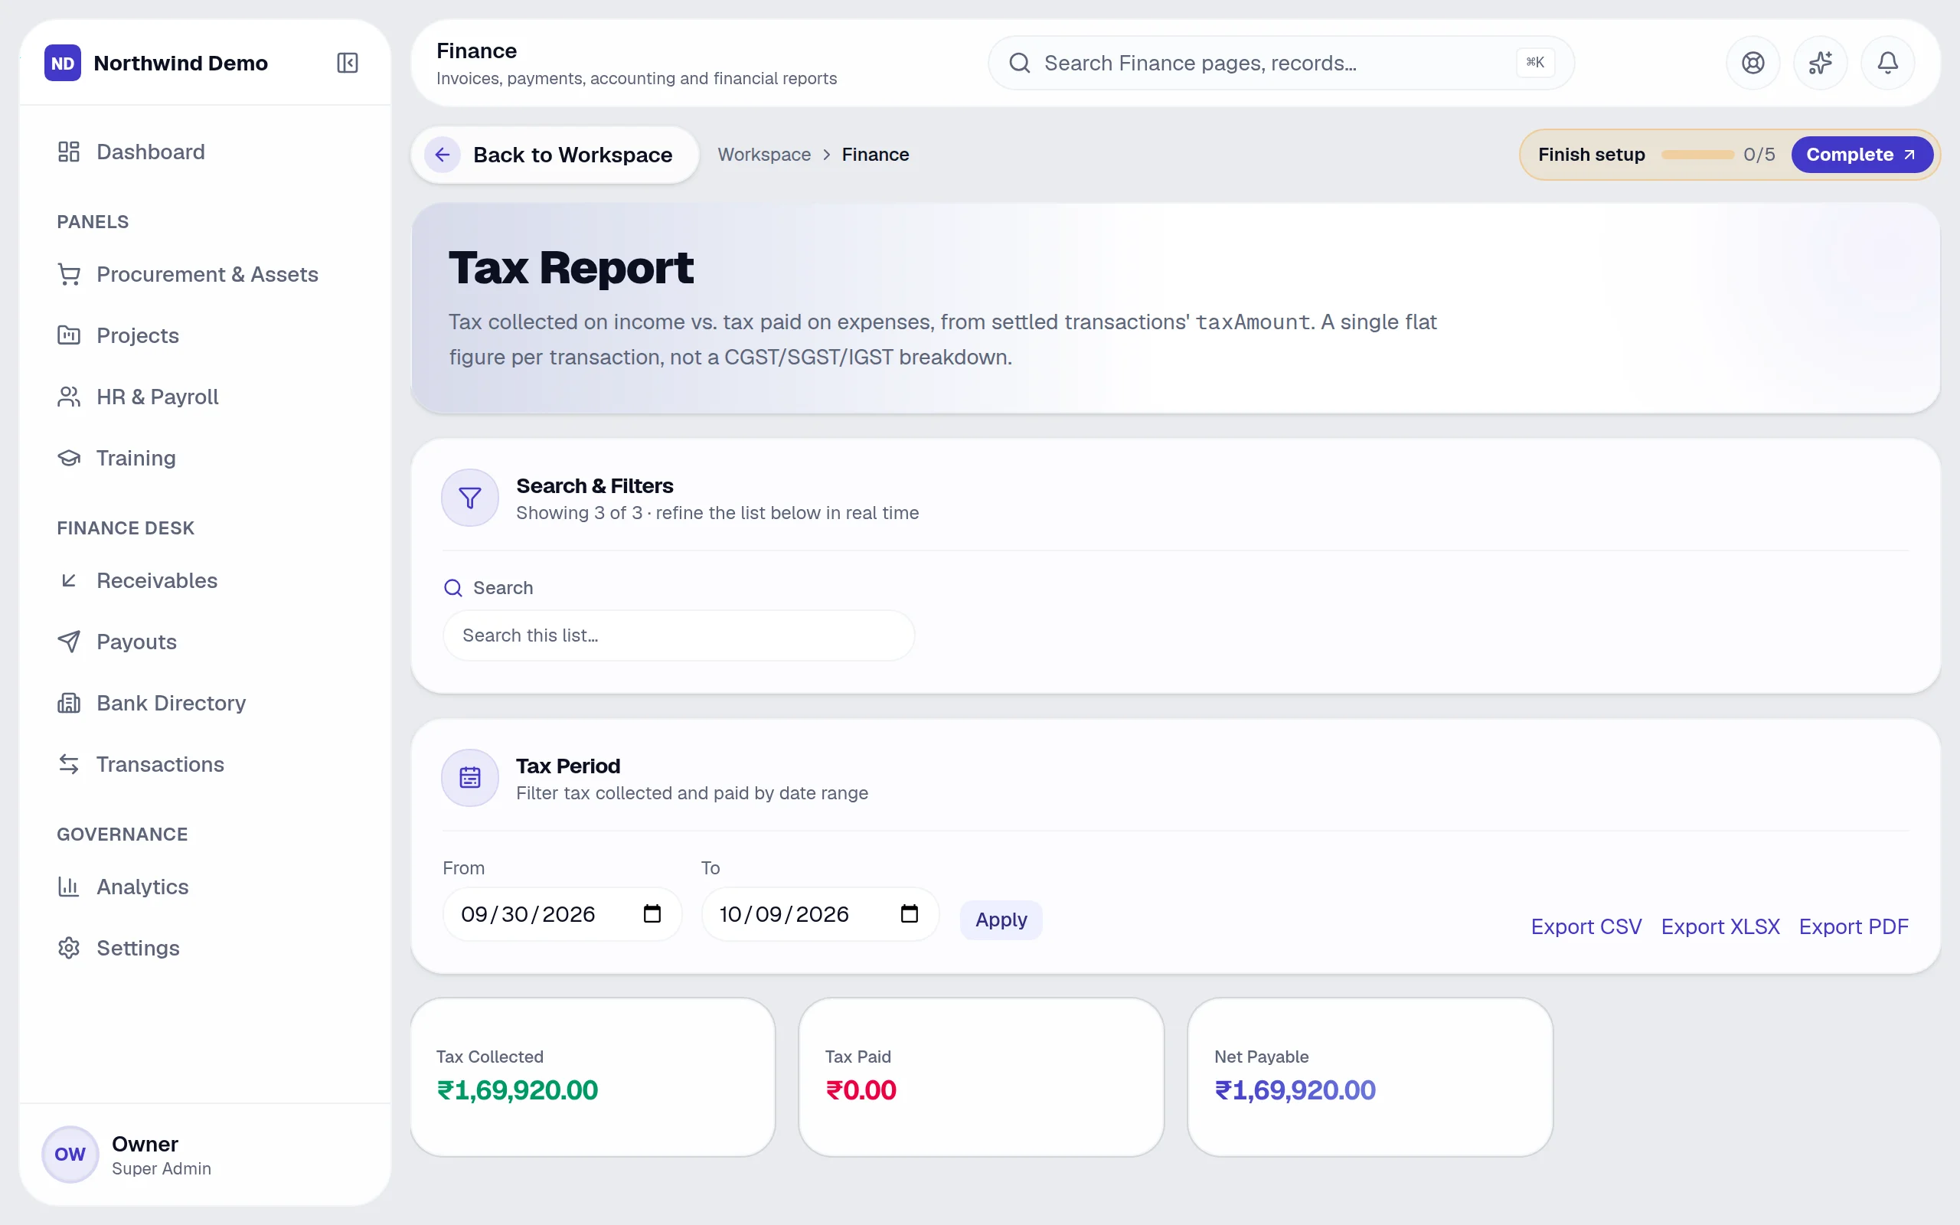
Task: Open the To date calendar picker
Action: 910,914
